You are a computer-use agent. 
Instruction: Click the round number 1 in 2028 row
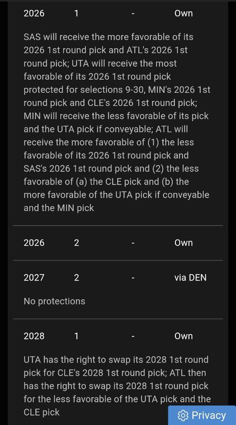76,336
